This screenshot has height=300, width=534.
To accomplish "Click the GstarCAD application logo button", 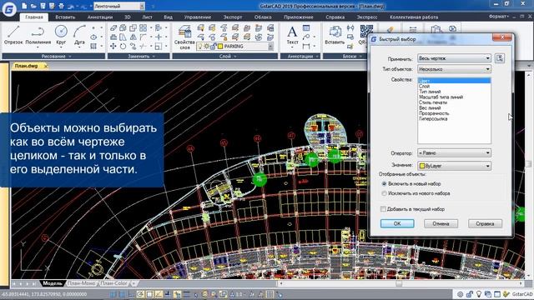I will tap(9, 9).
